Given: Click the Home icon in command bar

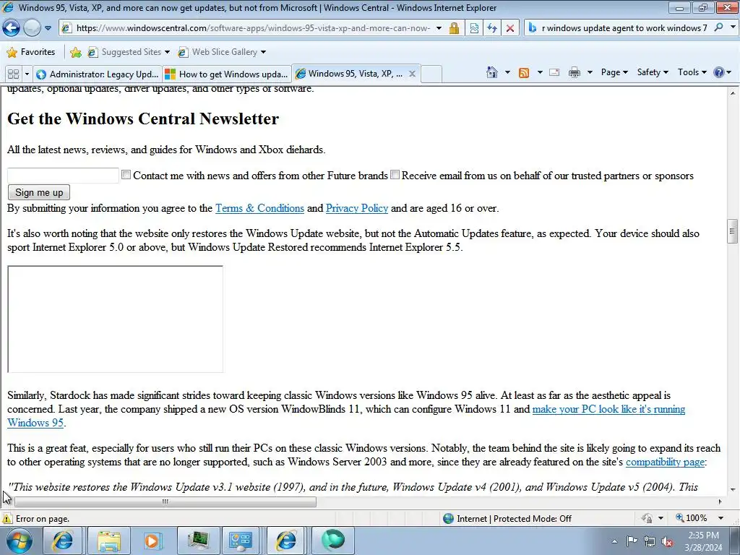Looking at the screenshot, I should coord(491,72).
